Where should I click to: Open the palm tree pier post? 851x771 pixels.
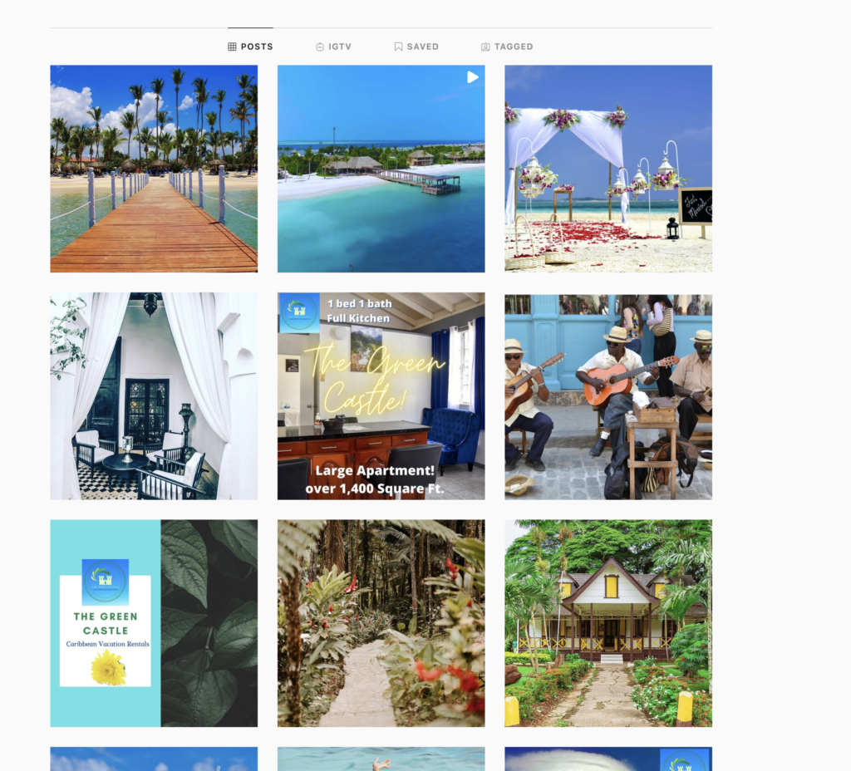pos(154,169)
